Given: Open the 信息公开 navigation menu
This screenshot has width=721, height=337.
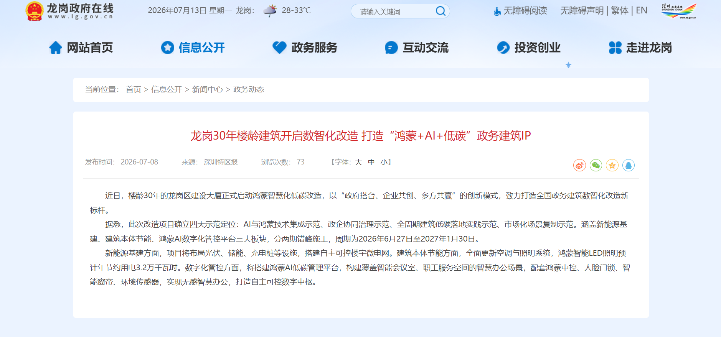Looking at the screenshot, I should pyautogui.click(x=193, y=48).
